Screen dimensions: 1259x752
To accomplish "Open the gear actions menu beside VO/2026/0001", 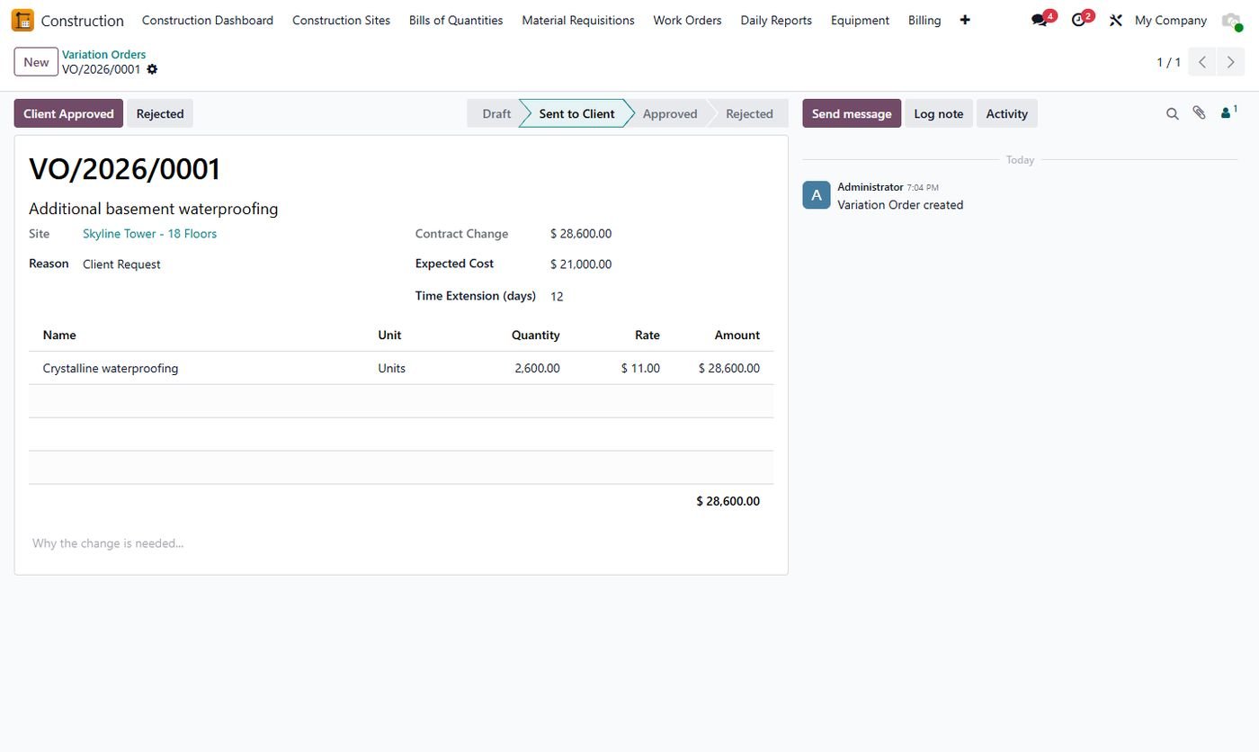I will pos(152,69).
